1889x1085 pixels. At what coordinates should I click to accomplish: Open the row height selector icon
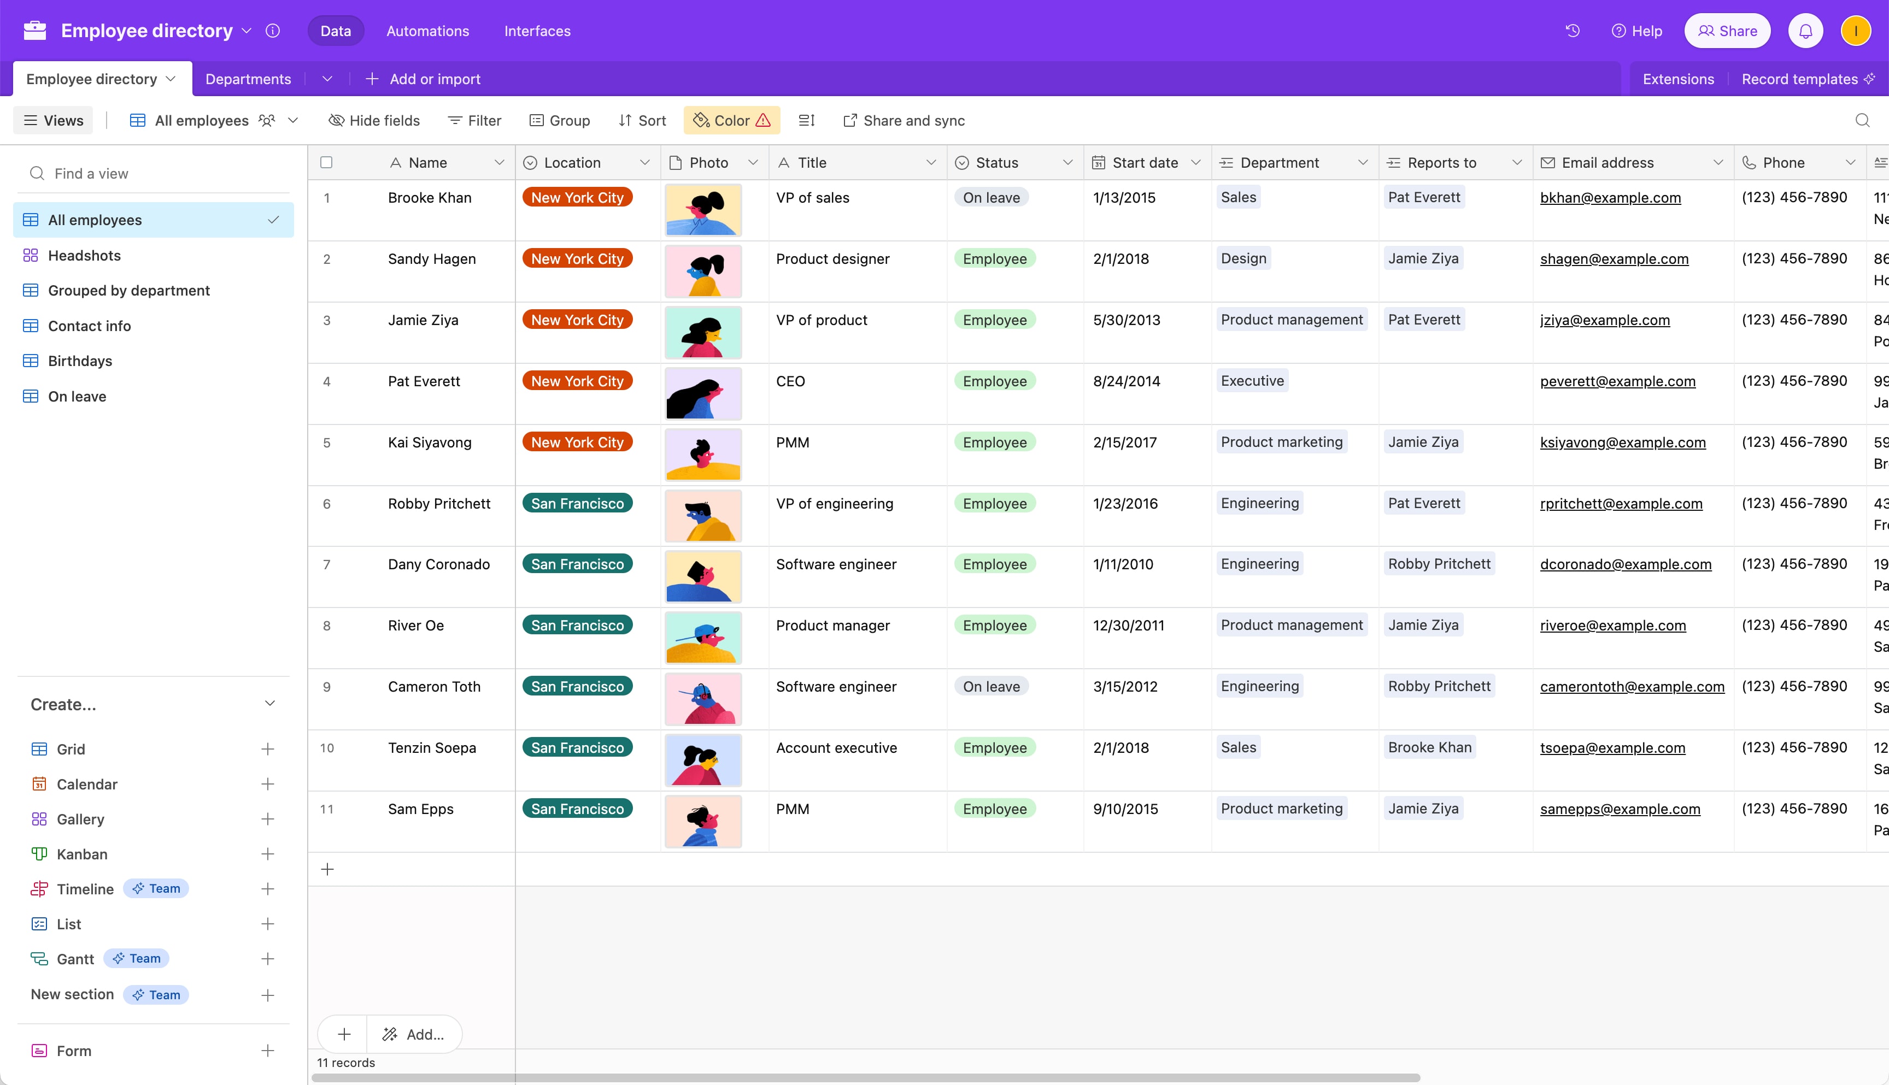click(806, 120)
